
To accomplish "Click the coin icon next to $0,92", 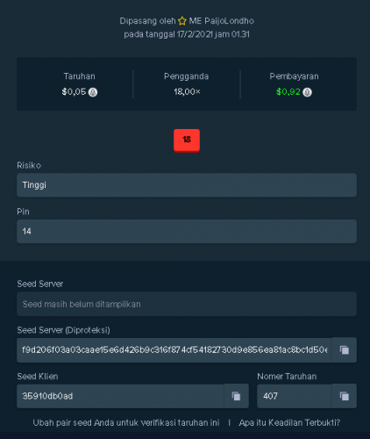I will [307, 92].
